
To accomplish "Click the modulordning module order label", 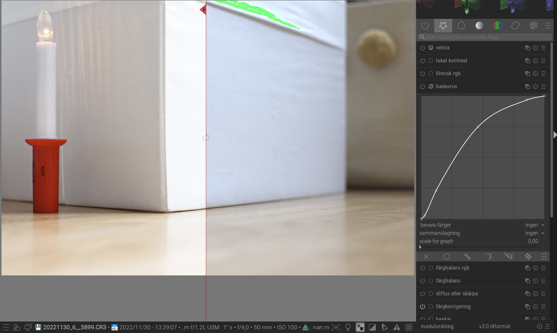I will (x=437, y=326).
